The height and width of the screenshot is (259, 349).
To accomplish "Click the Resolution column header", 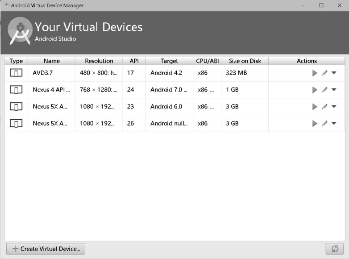I will point(99,61).
